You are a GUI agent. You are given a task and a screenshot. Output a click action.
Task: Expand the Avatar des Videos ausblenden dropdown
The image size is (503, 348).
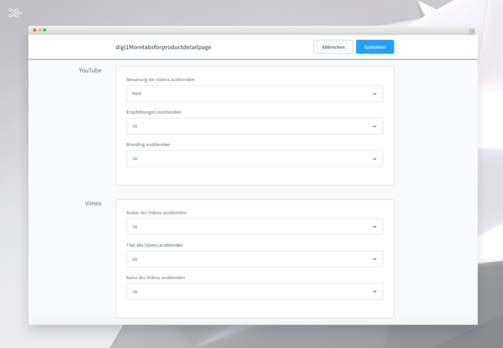[254, 226]
